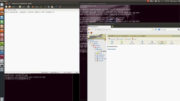This screenshot has height=101, width=180.
Task: Expand the Sequences node in tree
Action: pos(95,55)
